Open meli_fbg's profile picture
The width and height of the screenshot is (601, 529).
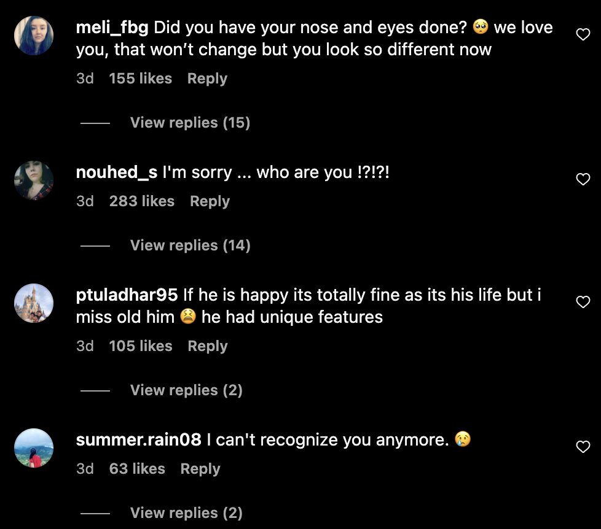pyautogui.click(x=34, y=36)
